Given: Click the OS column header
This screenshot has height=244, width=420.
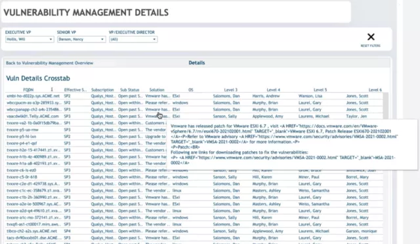Looking at the screenshot, I should (191, 90).
